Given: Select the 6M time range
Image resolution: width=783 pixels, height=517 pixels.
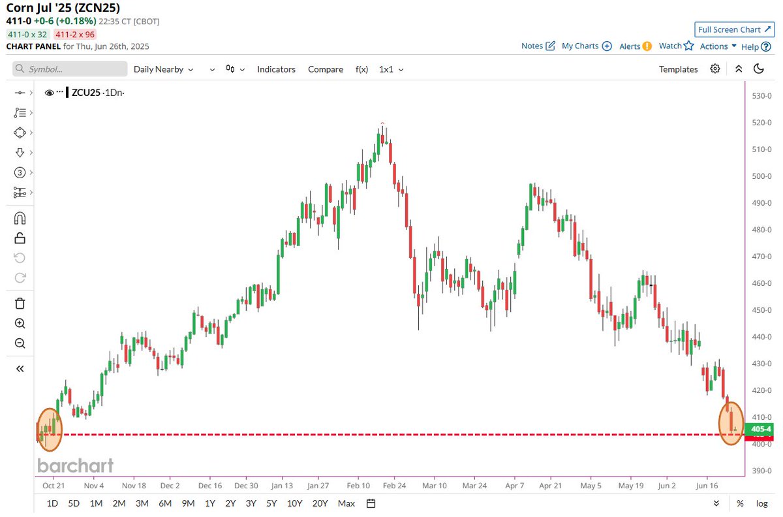Looking at the screenshot, I should click(x=165, y=503).
